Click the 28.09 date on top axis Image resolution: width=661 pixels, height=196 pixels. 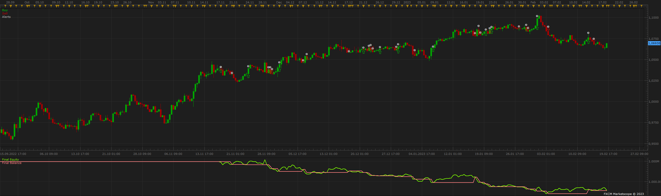coord(10,2)
